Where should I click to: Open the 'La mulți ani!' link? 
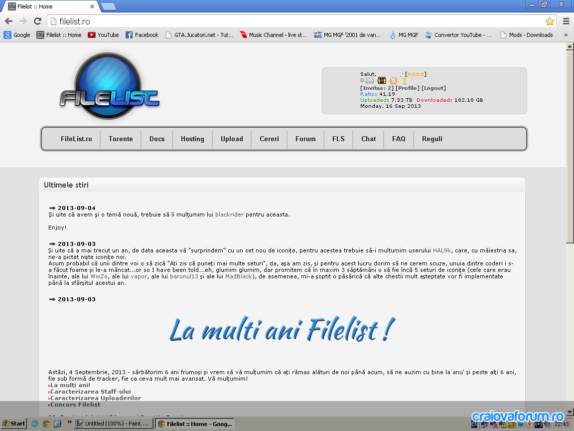tap(70, 385)
